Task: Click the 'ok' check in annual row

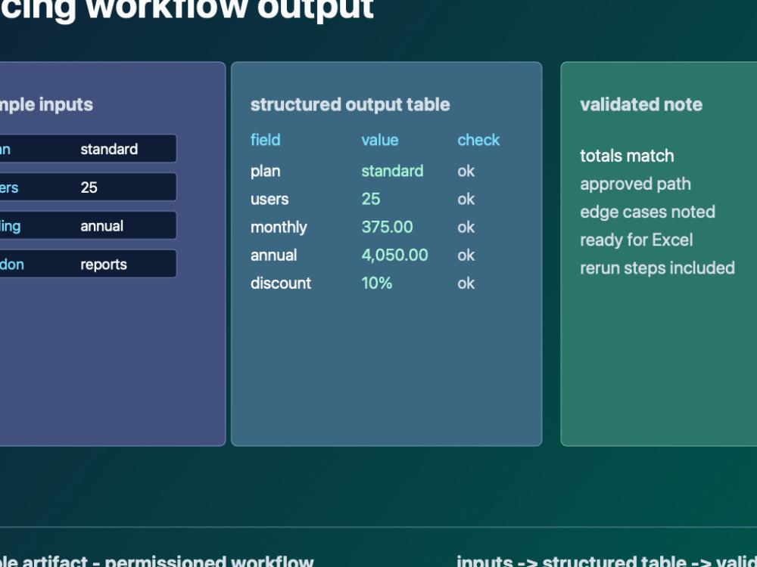Action: pyautogui.click(x=466, y=255)
